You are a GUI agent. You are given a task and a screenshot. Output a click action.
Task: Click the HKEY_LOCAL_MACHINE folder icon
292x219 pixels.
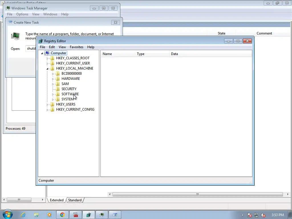click(52, 68)
